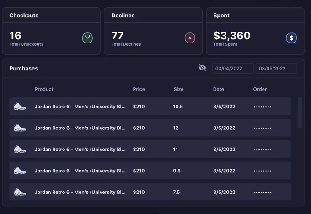Click the blue dollar sign icon
Screen dimensions: 311x214
pos(291,38)
